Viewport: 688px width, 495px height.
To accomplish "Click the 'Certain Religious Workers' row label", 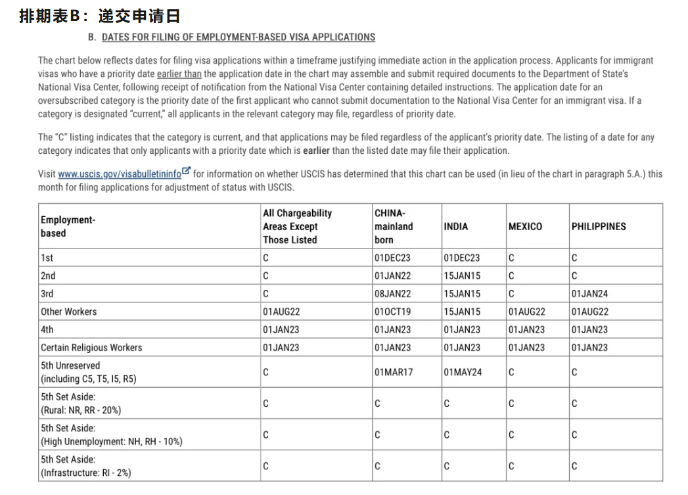I will click(x=91, y=348).
